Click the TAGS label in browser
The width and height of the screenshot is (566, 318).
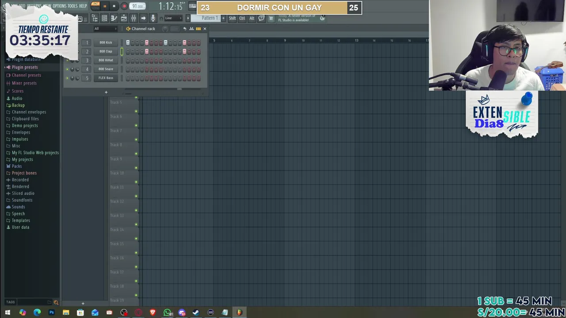tap(11, 302)
